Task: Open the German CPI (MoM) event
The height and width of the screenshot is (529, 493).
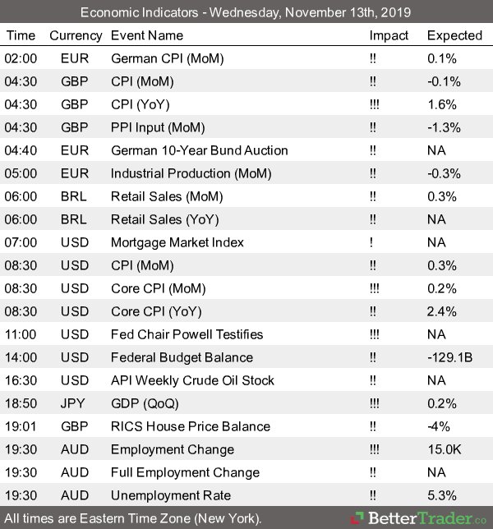Action: click(x=167, y=58)
